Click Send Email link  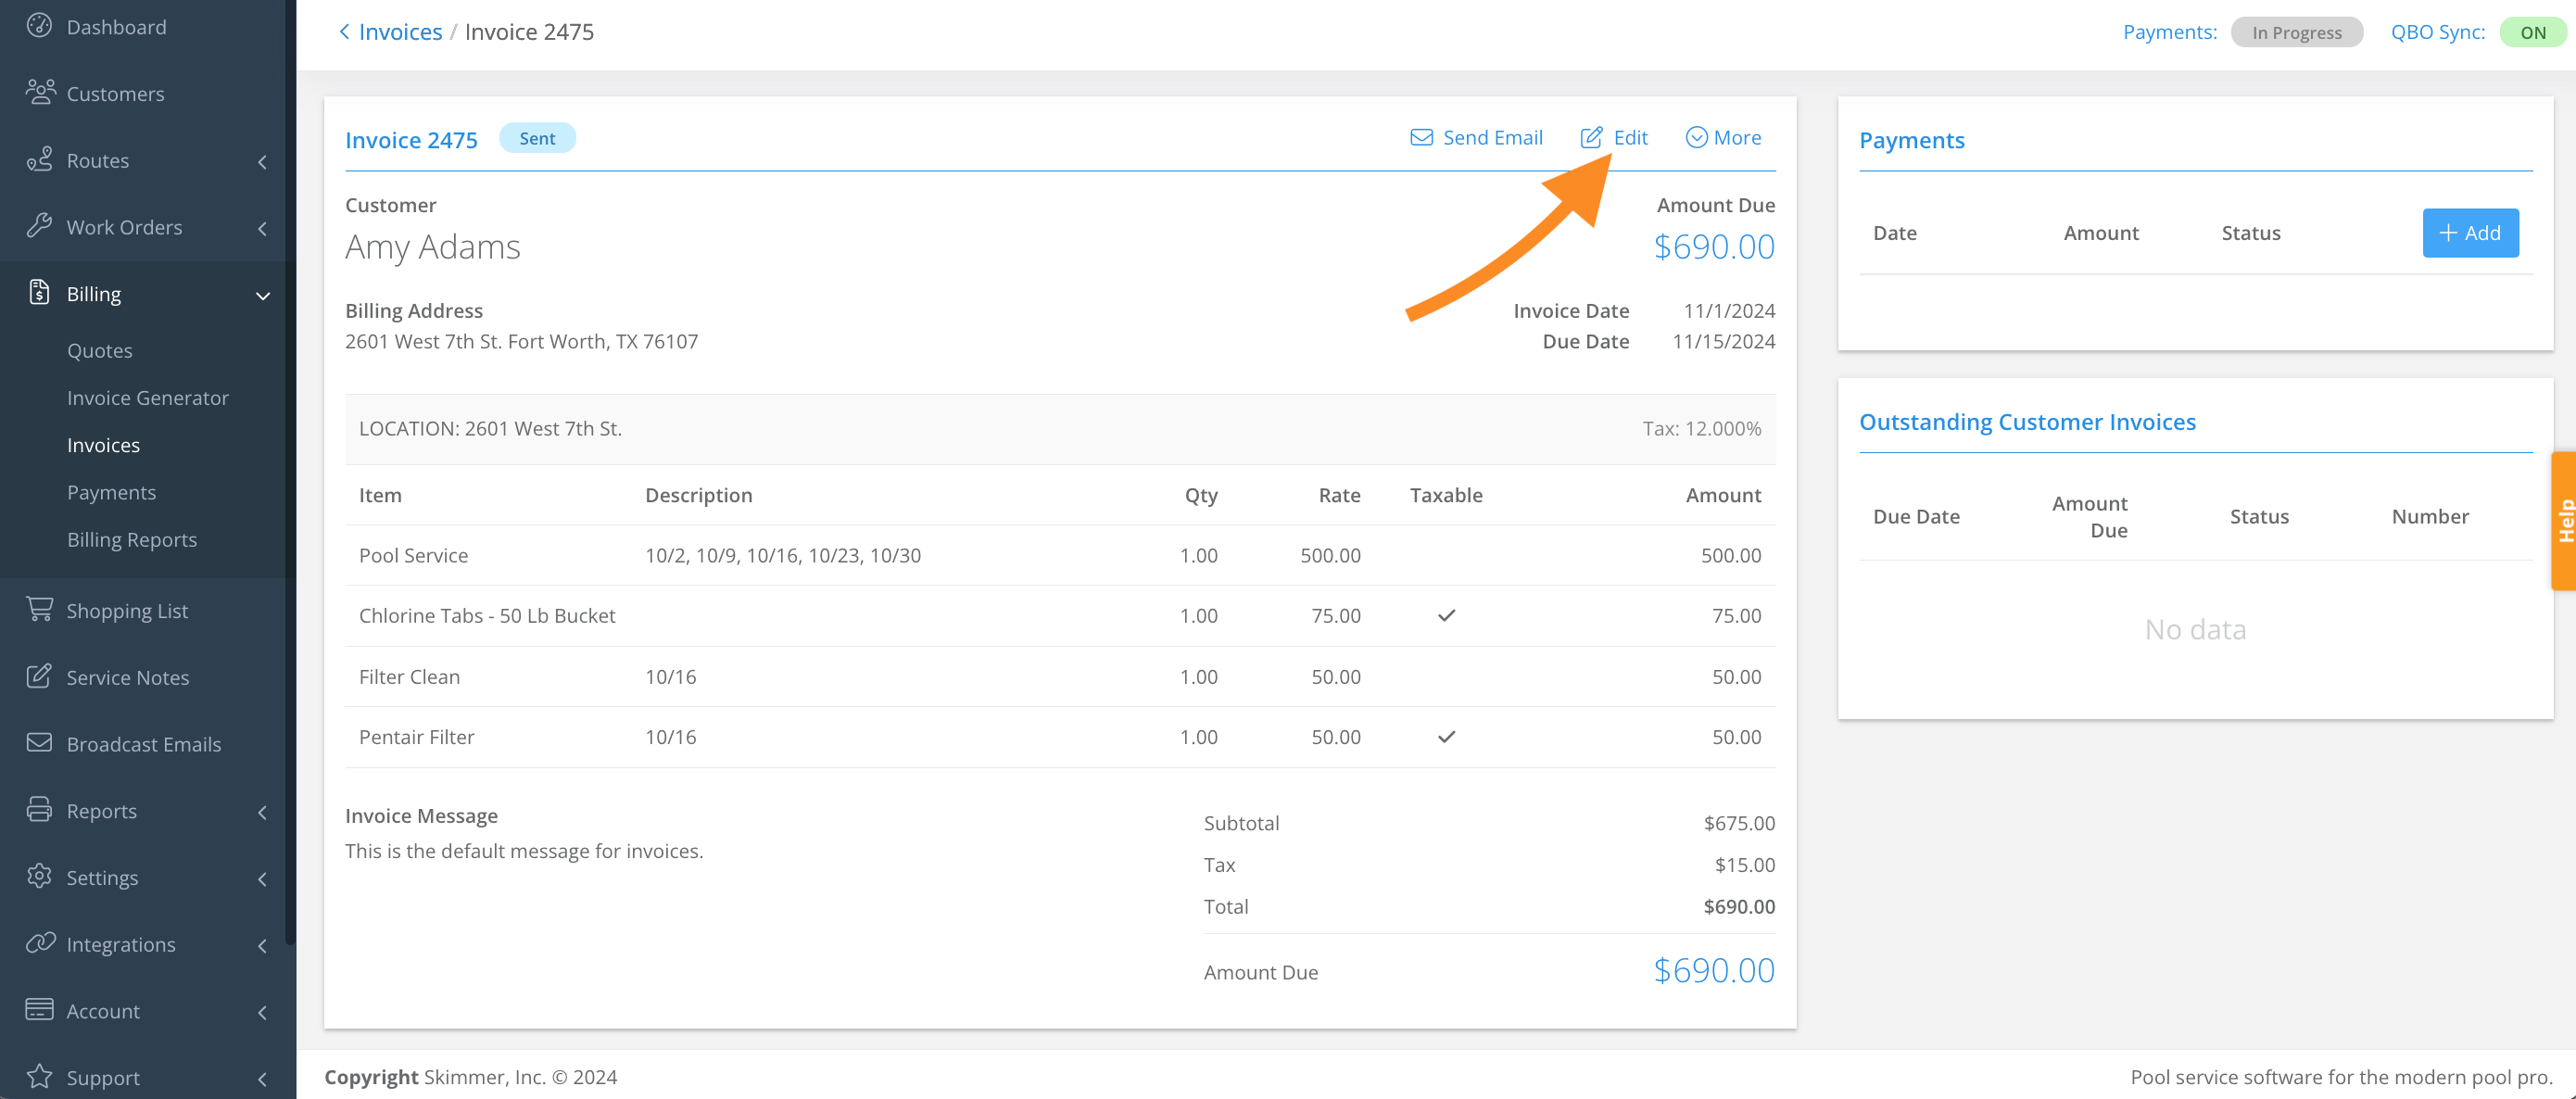pyautogui.click(x=1476, y=138)
